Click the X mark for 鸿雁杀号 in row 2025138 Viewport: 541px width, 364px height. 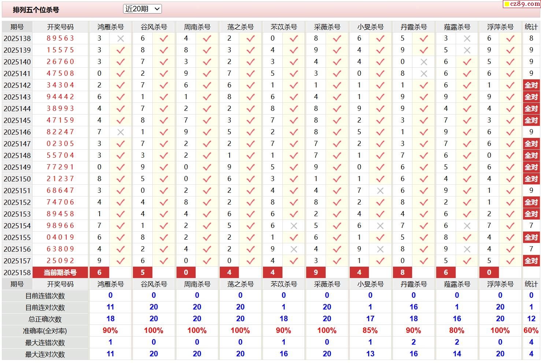coord(121,38)
